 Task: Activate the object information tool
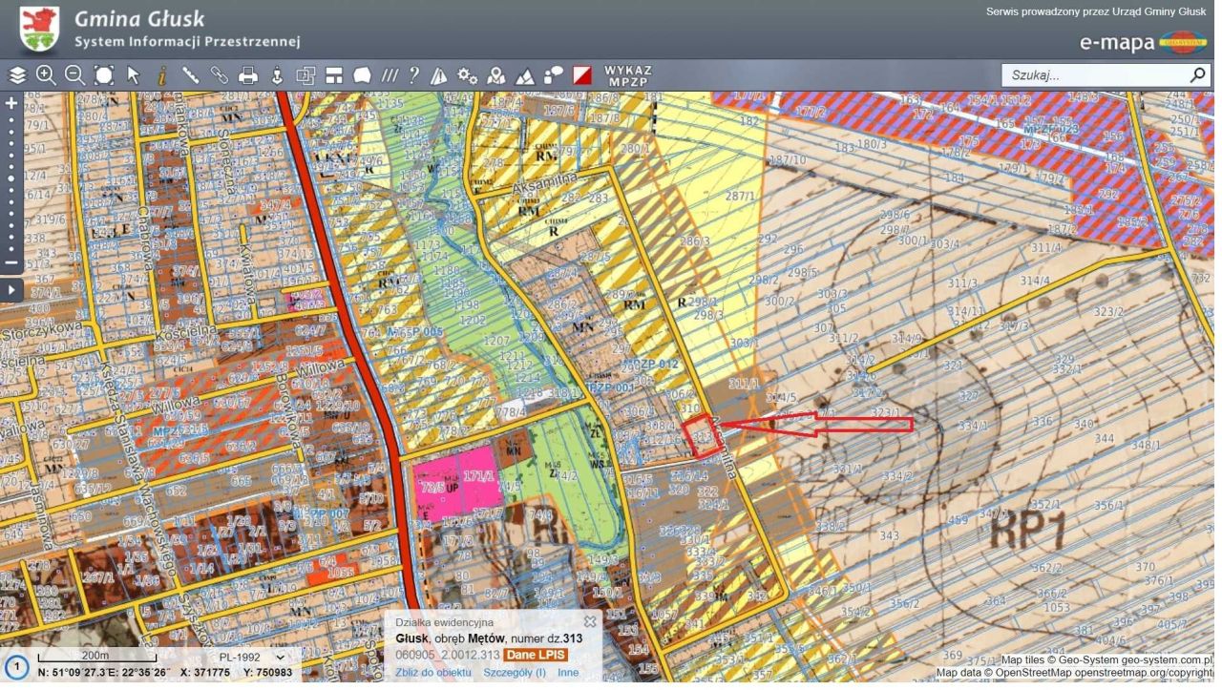click(162, 75)
